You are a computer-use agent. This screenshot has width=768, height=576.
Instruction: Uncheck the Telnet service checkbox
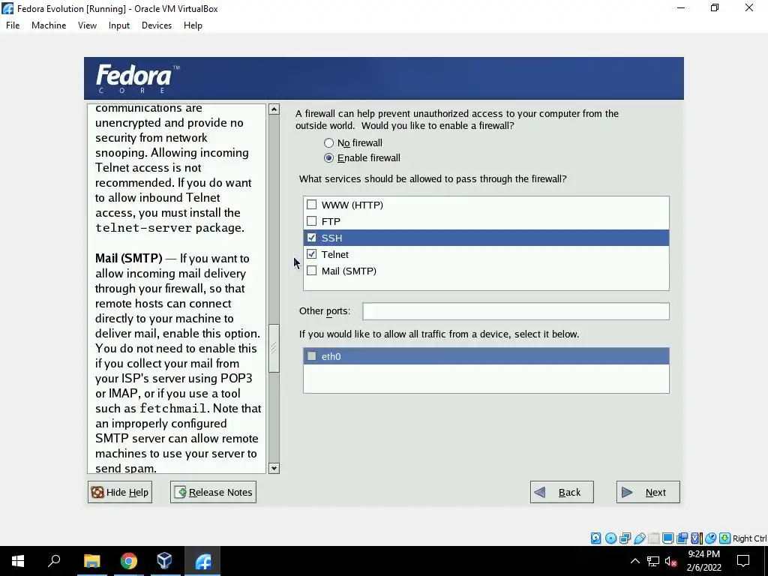(x=311, y=254)
